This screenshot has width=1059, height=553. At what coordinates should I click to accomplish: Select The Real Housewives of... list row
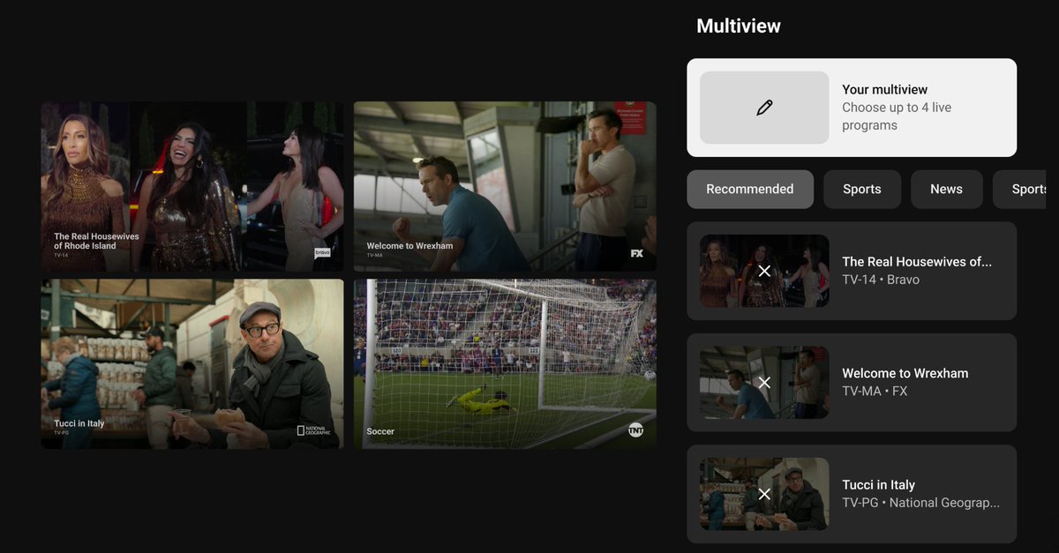[x=852, y=271]
